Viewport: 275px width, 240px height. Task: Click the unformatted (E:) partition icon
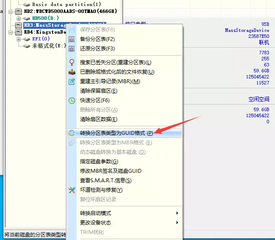(27, 46)
